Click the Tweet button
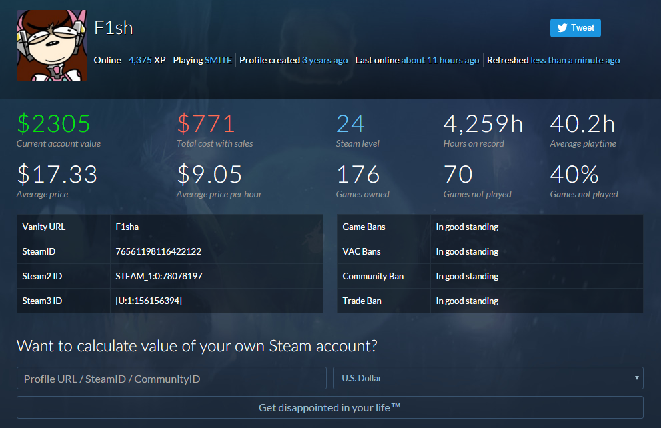This screenshot has height=428, width=661. pyautogui.click(x=576, y=28)
